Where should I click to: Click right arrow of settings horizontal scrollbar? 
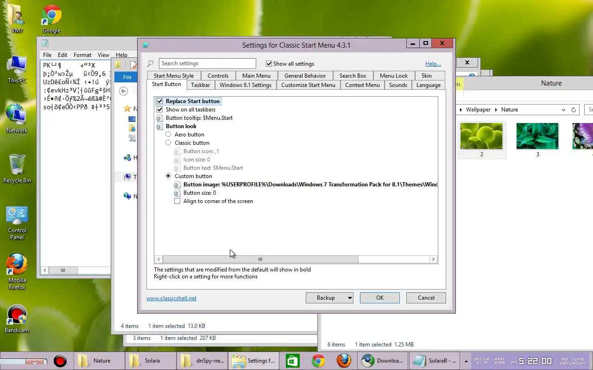click(433, 259)
